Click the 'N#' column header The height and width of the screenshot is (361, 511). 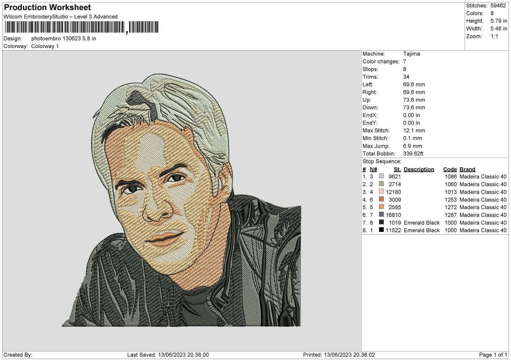[373, 169]
